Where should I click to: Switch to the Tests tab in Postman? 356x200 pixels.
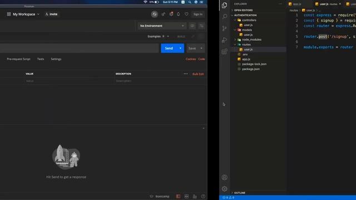41,59
